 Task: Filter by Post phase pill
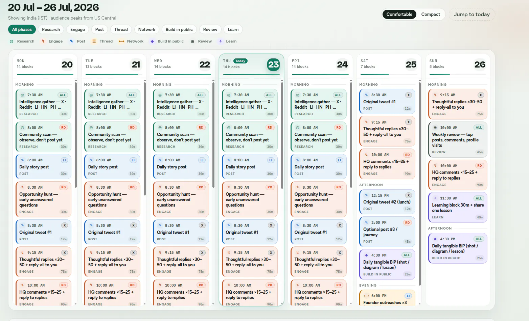click(99, 30)
